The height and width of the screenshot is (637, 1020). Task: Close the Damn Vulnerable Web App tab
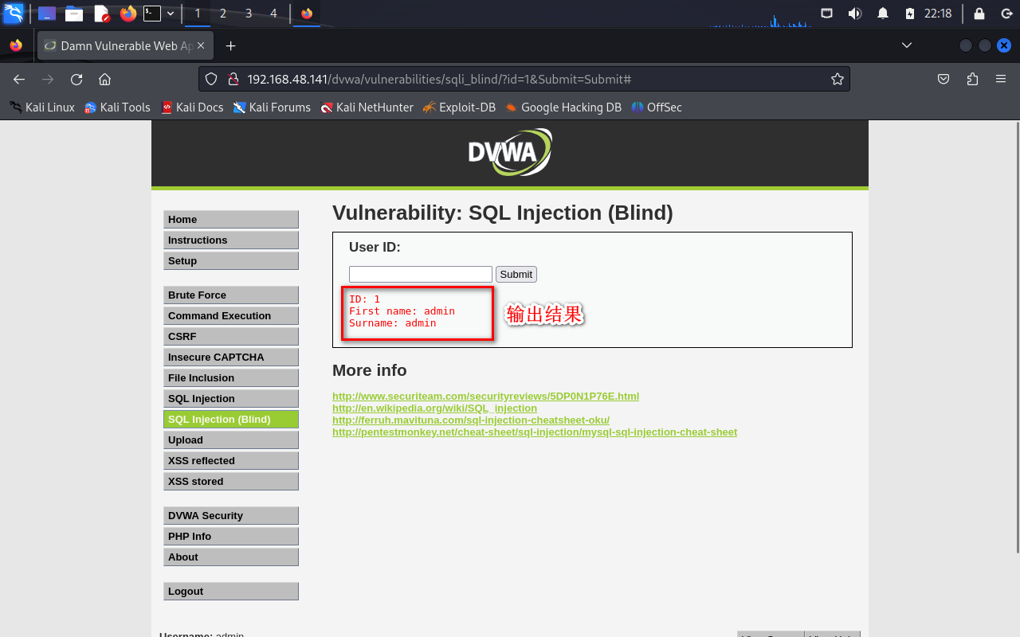201,45
